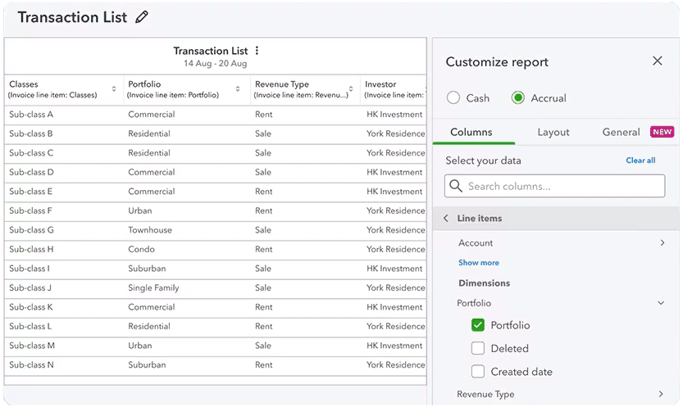Select the Cash accounting method
This screenshot has height=407, width=683.
[x=453, y=98]
